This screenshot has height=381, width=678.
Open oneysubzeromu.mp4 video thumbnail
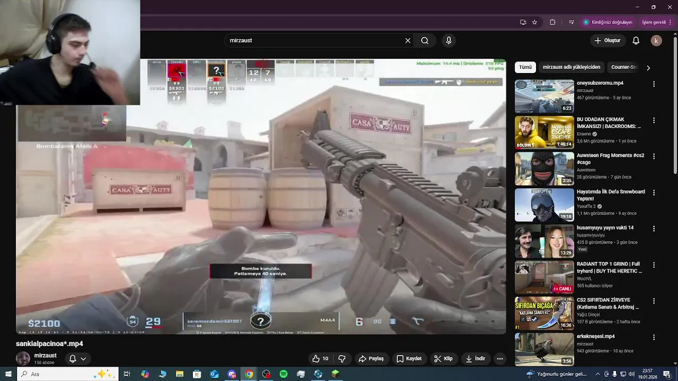[544, 96]
